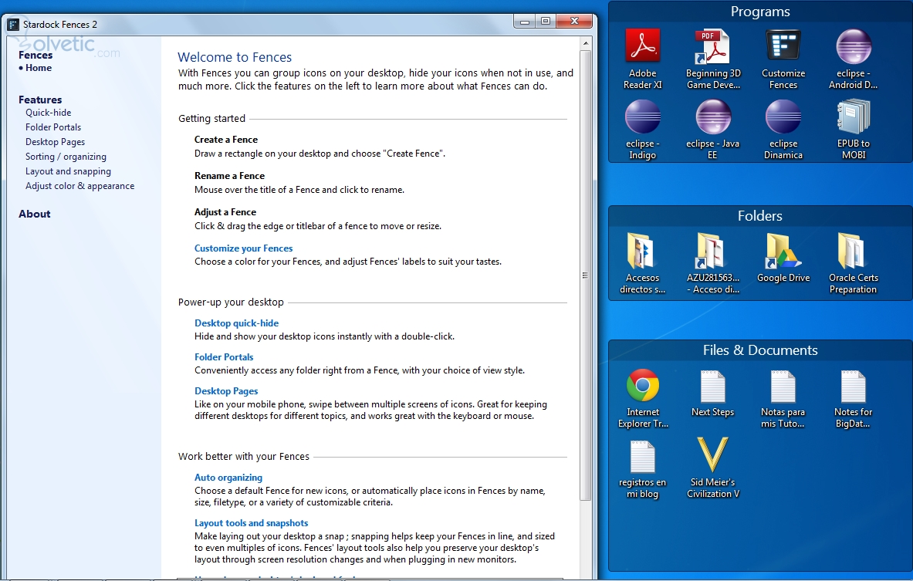
Task: Open the Notes for BigDat... file
Action: 853,398
